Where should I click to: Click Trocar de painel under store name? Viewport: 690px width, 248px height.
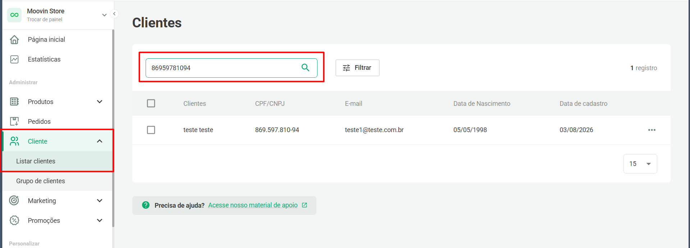pos(45,19)
